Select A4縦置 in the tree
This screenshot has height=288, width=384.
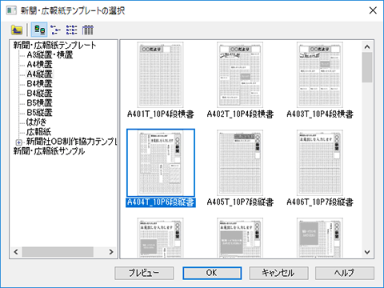coord(40,74)
